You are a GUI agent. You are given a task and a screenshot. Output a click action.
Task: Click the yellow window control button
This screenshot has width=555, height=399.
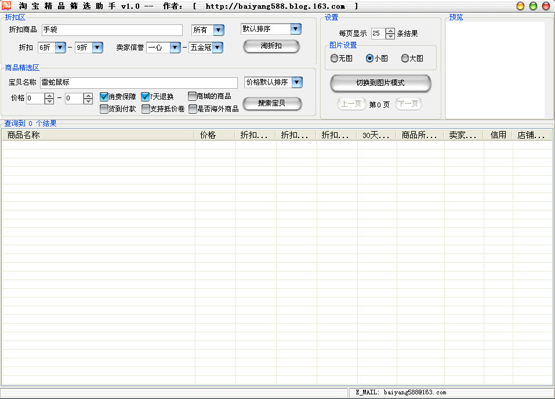520,6
